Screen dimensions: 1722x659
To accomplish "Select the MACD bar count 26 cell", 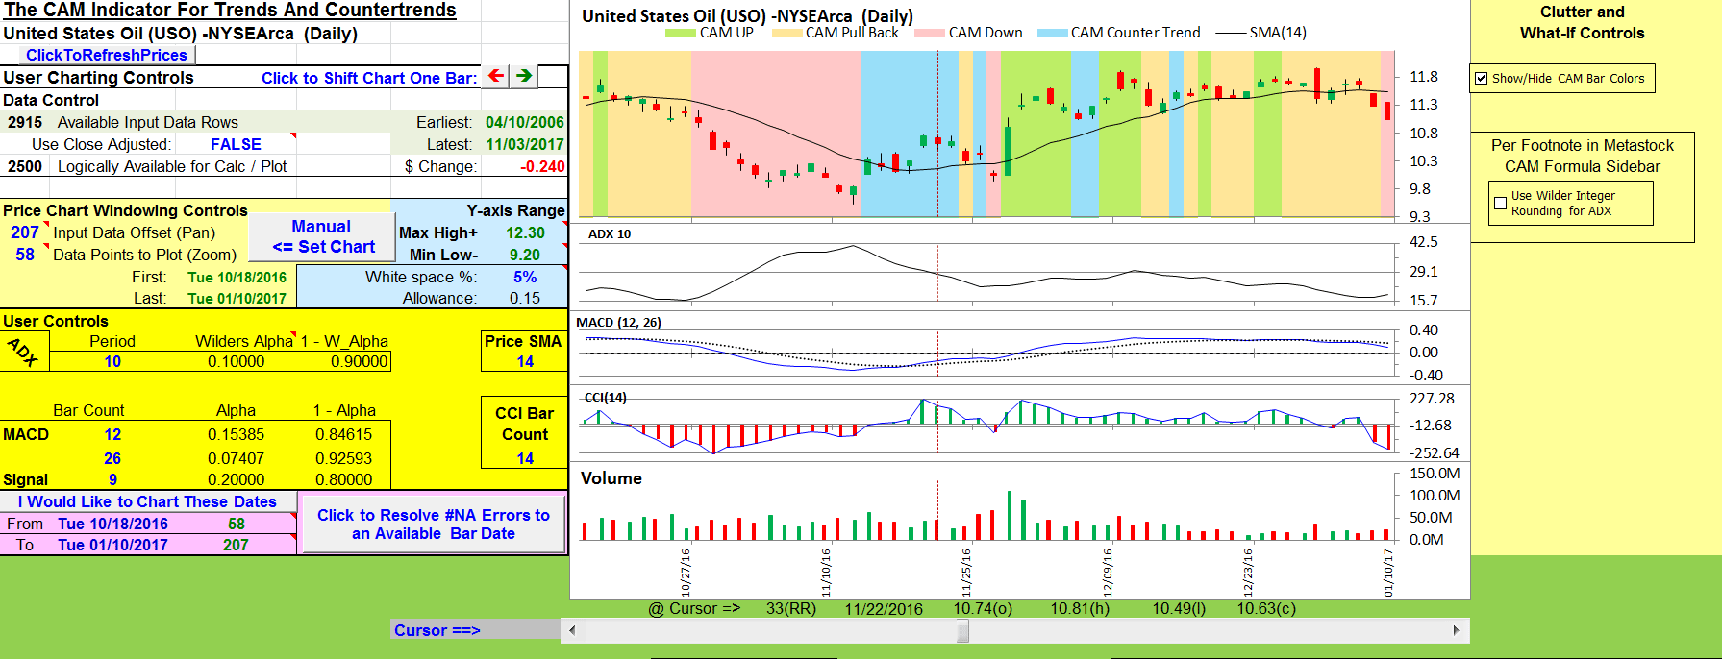I will click(112, 458).
